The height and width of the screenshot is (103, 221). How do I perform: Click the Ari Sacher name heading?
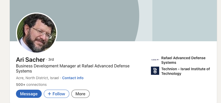pyautogui.click(x=30, y=60)
